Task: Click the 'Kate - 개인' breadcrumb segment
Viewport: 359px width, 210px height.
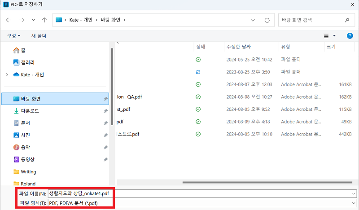Action: (81, 20)
